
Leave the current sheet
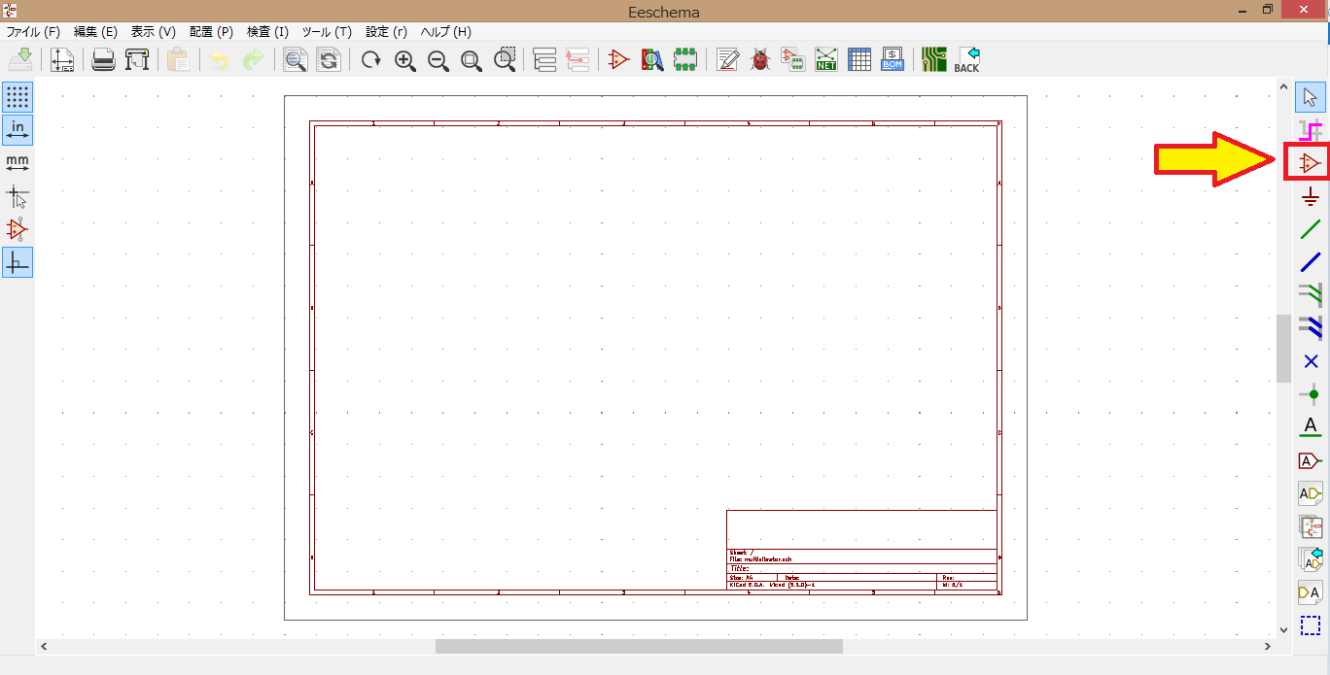577,59
